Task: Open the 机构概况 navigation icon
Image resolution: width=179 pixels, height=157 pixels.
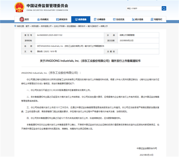Action: coord(38,19)
